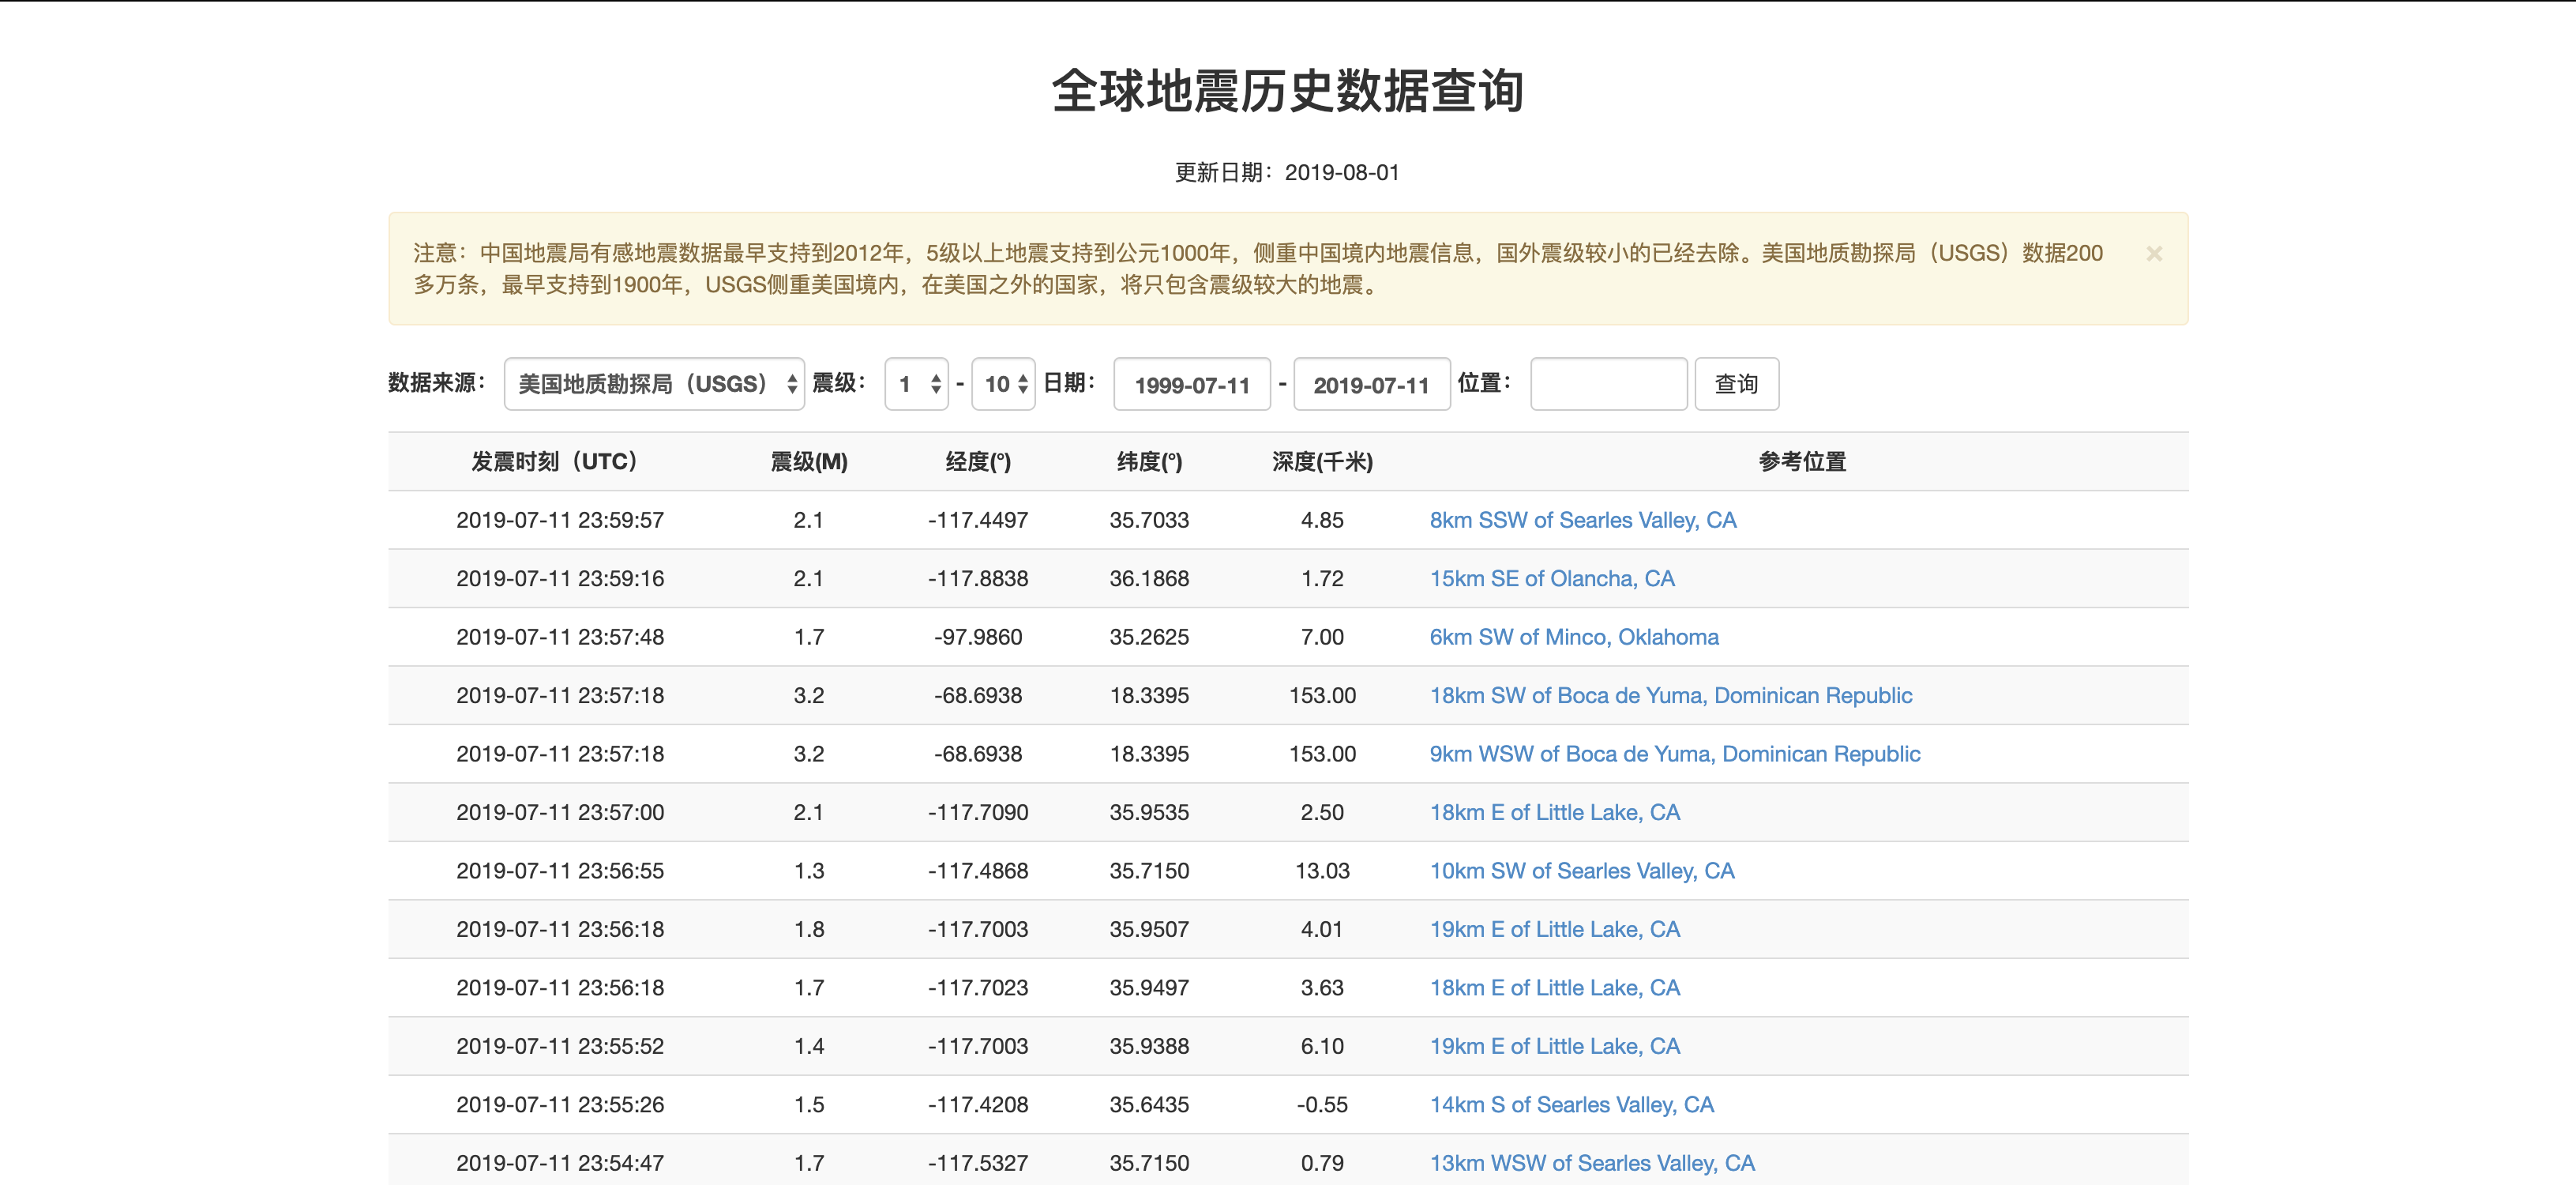Viewport: 2576px width, 1185px height.
Task: Select timestamp 2019-07-11 23:59:57
Action: point(560,520)
